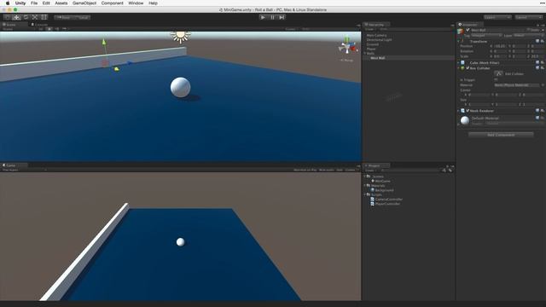Image resolution: width=546 pixels, height=307 pixels.
Task: Select West Wall in Hierarchy
Action: 377,58
